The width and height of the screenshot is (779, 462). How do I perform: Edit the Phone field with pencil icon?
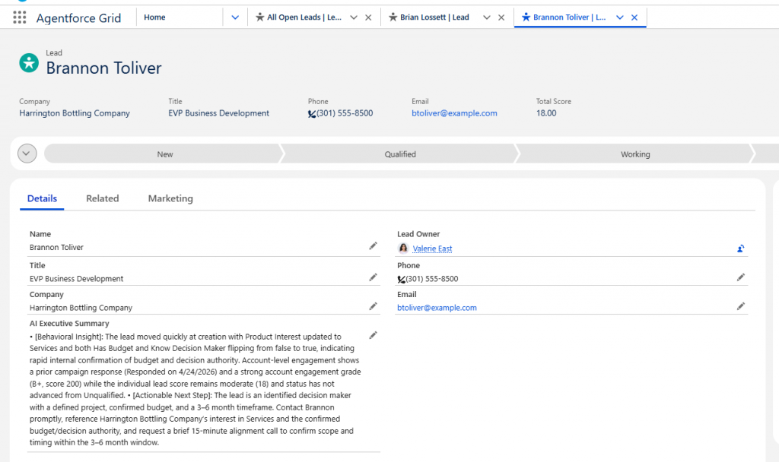coord(741,277)
